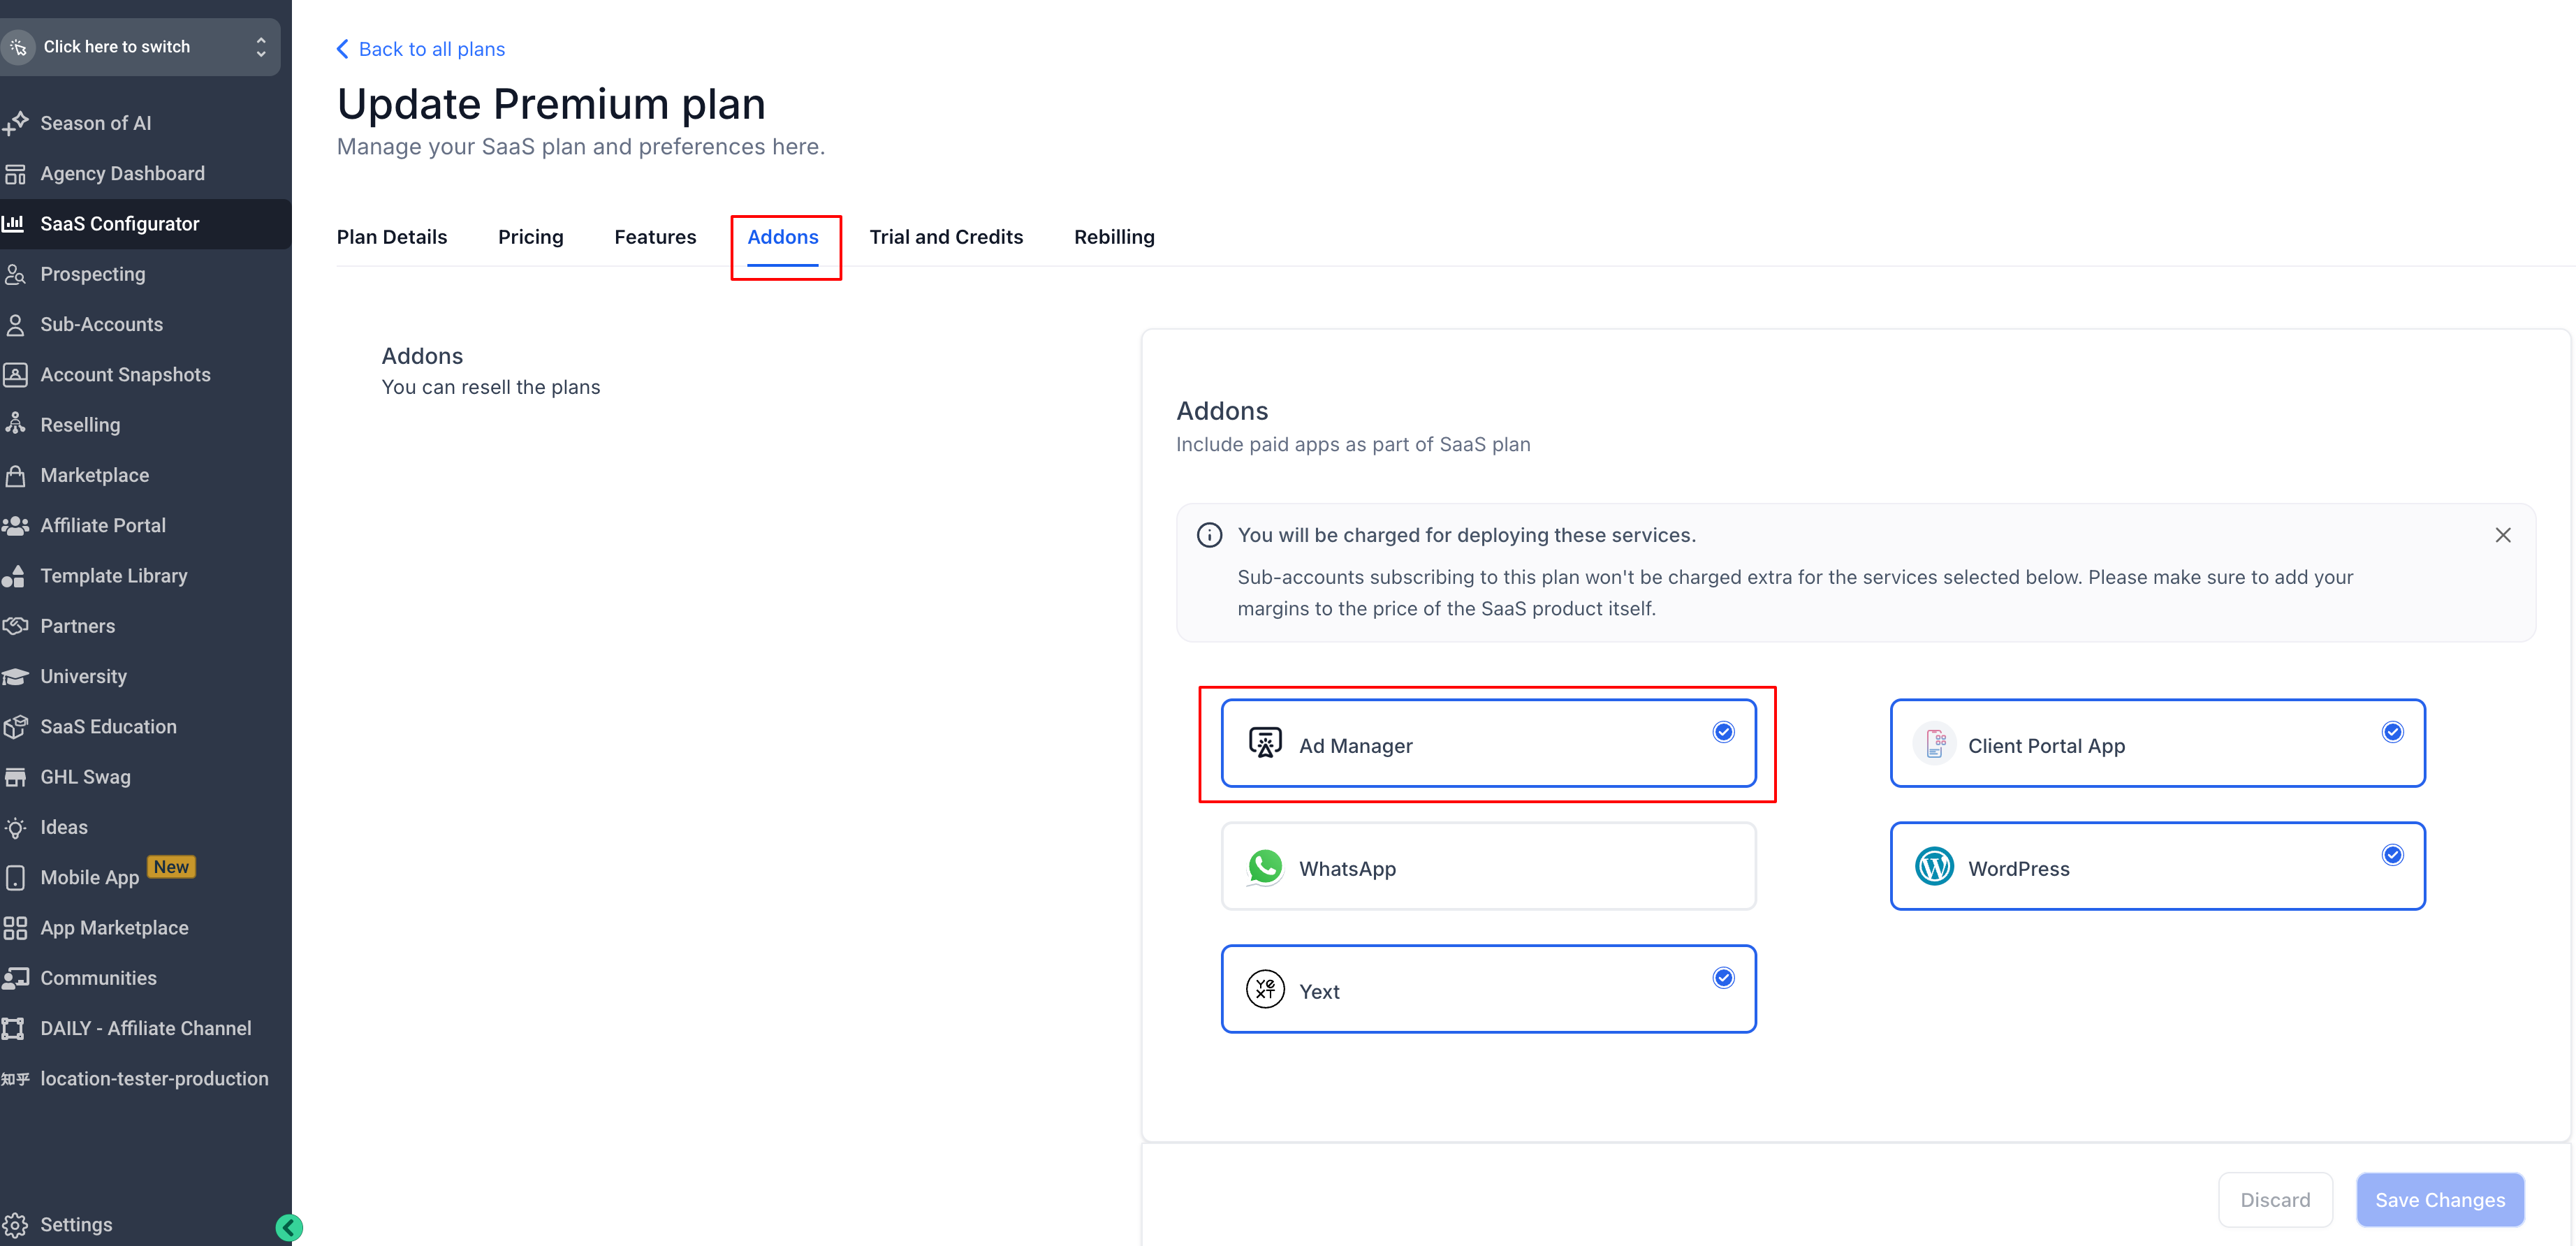Open Agency Dashboard via sidebar icon
Image resolution: width=2576 pixels, height=1246 pixels.
tap(16, 174)
